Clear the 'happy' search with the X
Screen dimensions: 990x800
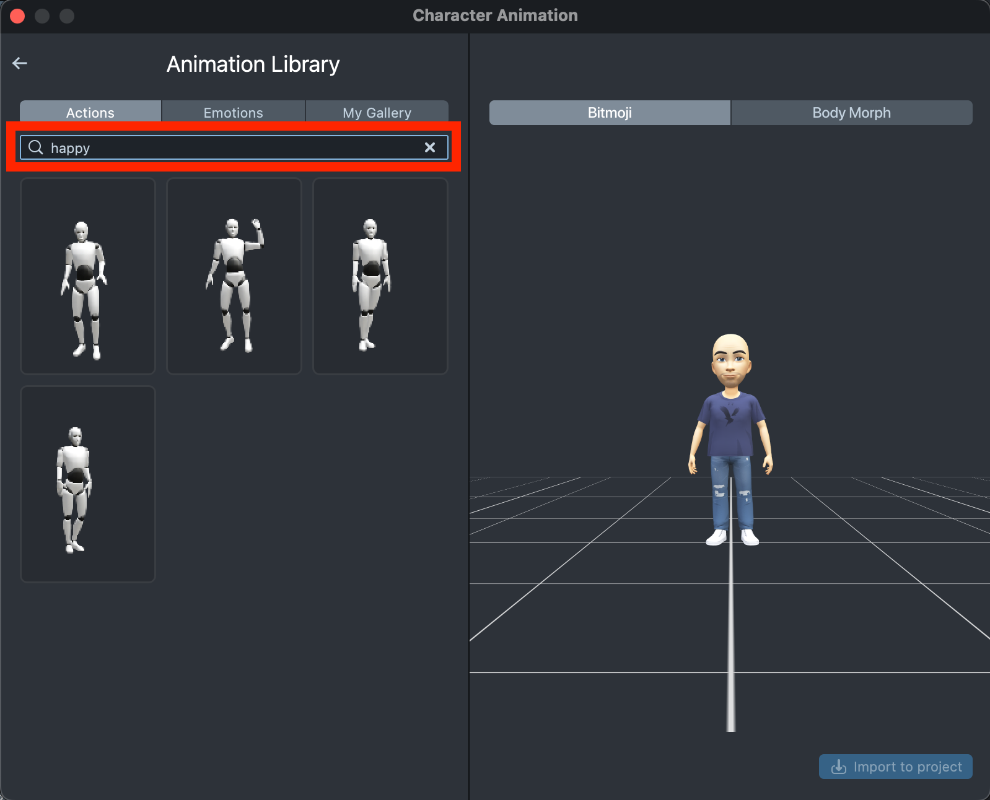[430, 147]
